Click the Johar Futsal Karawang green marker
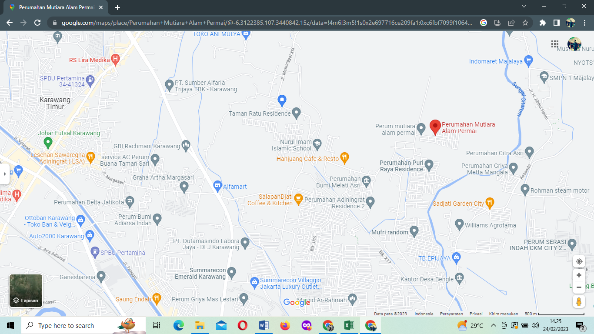This screenshot has width=594, height=334. pos(48,142)
